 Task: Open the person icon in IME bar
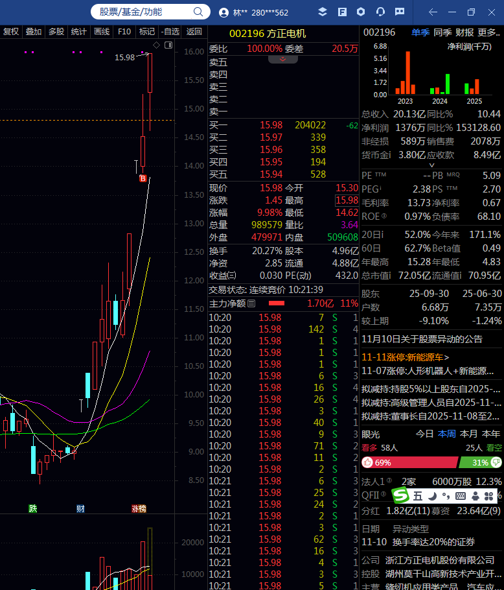point(475,496)
